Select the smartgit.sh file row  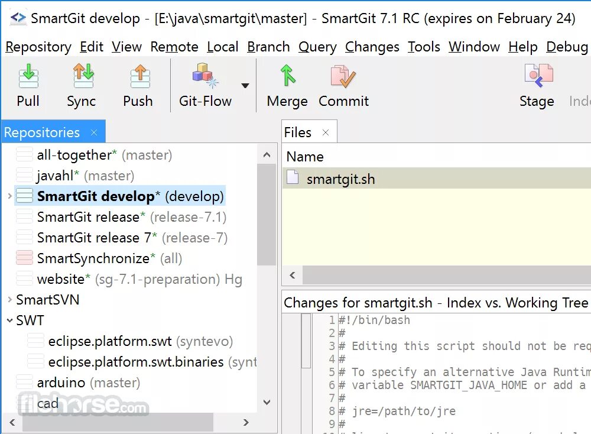(437, 179)
